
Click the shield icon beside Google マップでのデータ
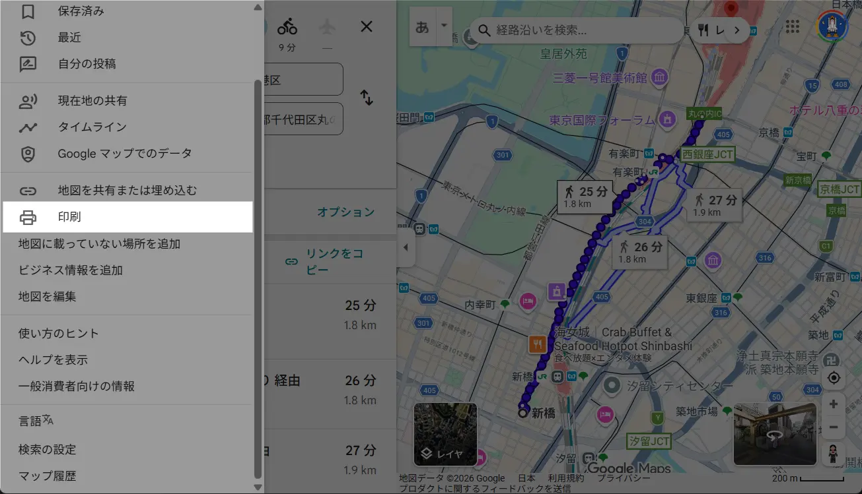(x=28, y=154)
